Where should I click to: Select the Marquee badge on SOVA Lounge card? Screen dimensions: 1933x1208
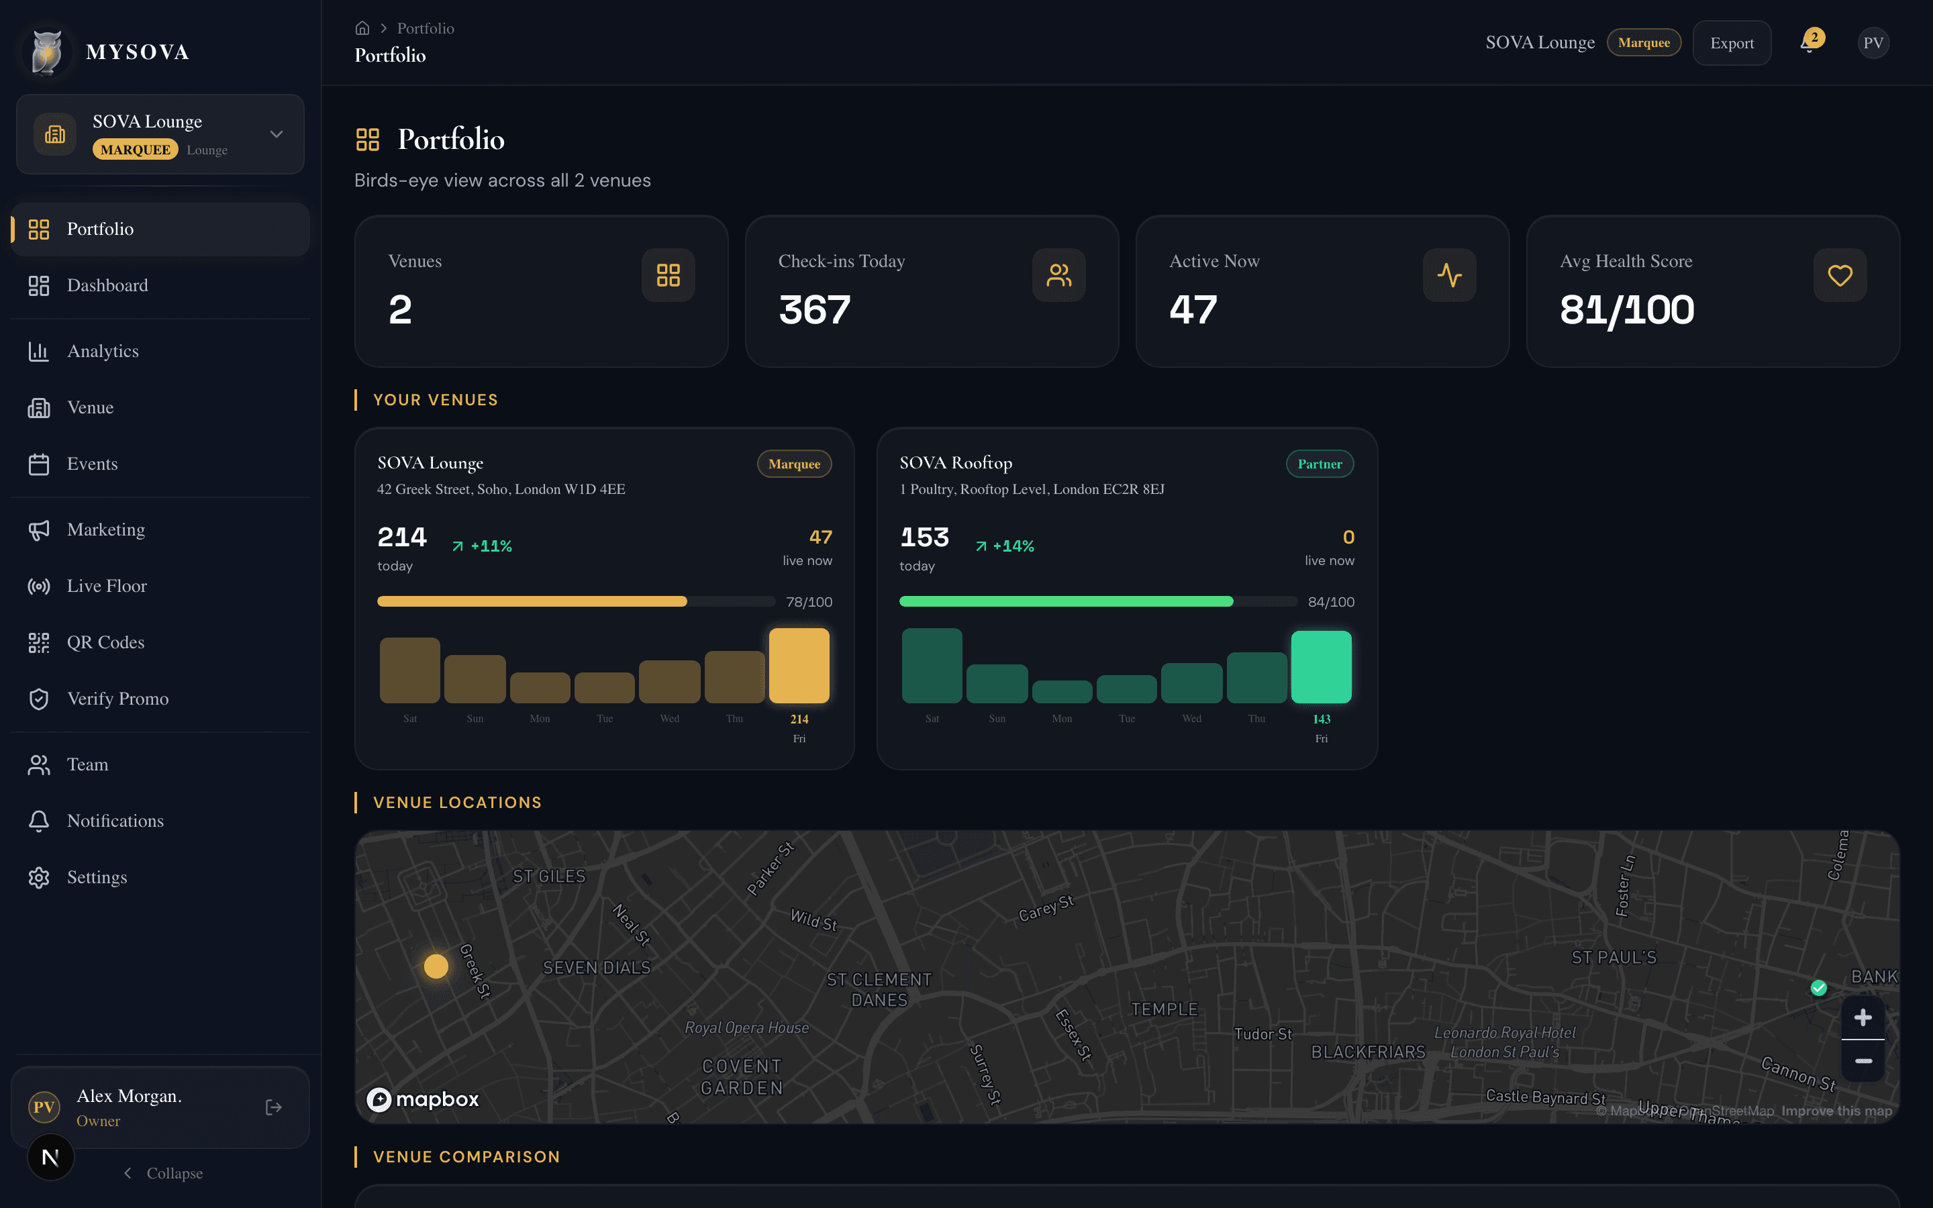pos(793,463)
